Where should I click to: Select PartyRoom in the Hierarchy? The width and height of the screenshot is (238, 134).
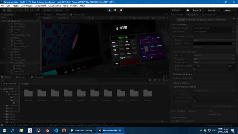coord(19,24)
